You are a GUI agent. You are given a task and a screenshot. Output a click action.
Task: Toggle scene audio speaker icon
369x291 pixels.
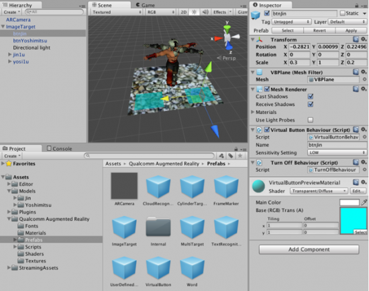pos(205,12)
